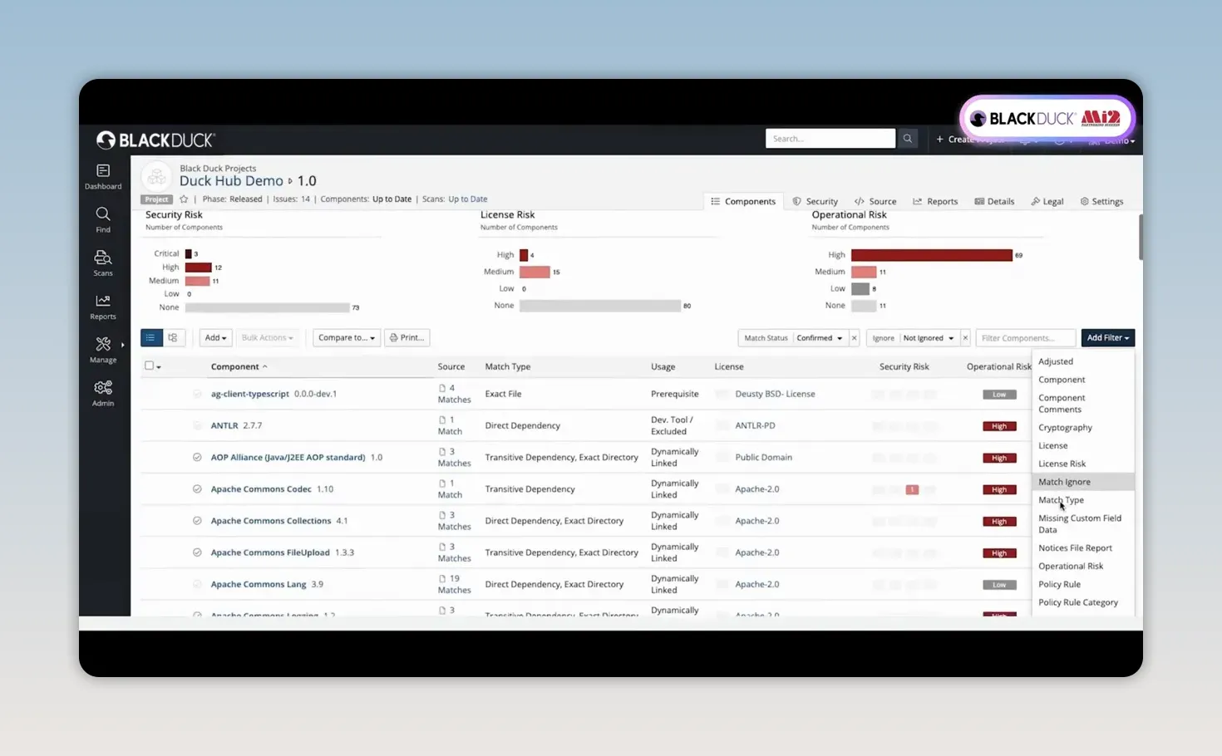The image size is (1222, 756).
Task: Click the review checkmark icon for AOP Alliance
Action: click(x=197, y=458)
